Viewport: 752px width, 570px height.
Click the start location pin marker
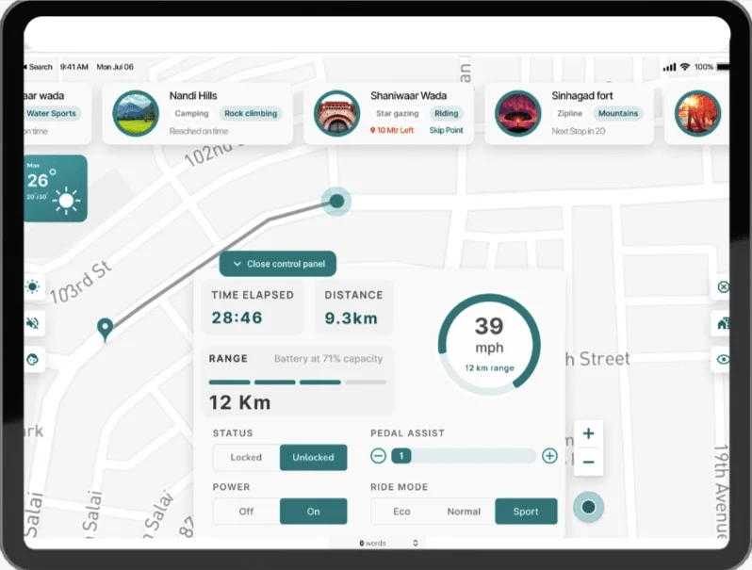(106, 329)
